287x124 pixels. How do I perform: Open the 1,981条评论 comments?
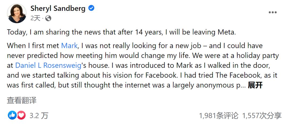point(218,115)
